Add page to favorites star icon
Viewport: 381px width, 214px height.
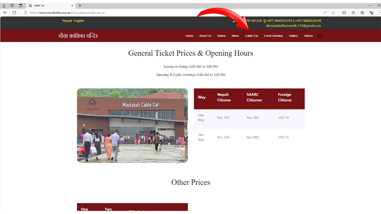point(333,12)
